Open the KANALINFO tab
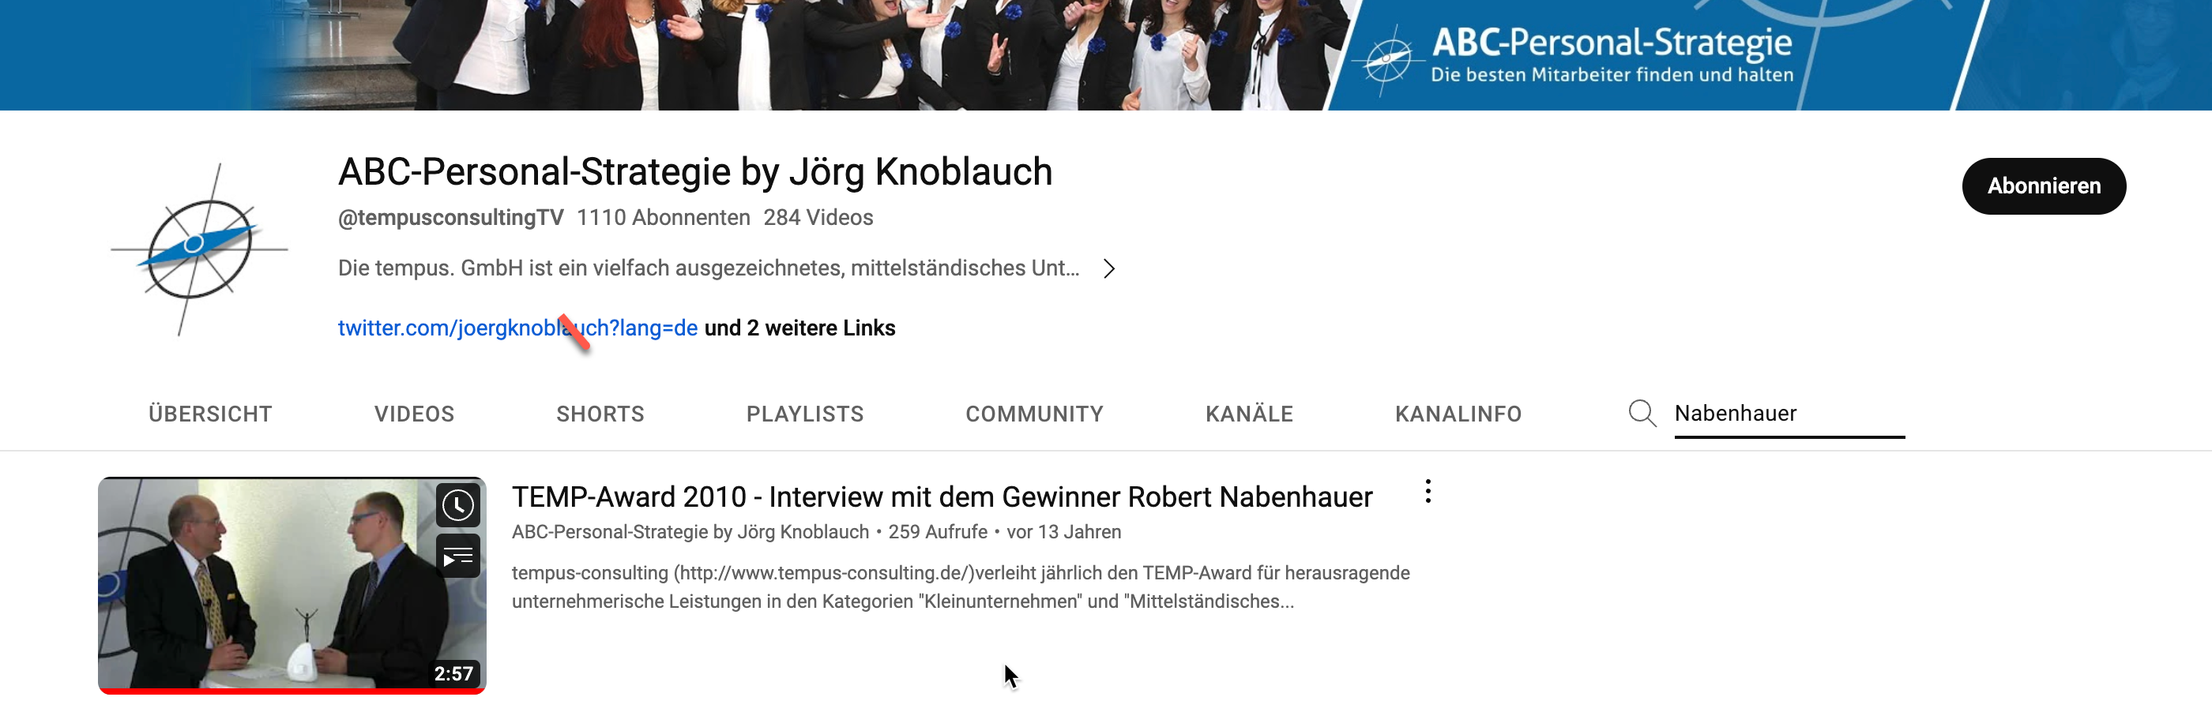 pyautogui.click(x=1458, y=414)
